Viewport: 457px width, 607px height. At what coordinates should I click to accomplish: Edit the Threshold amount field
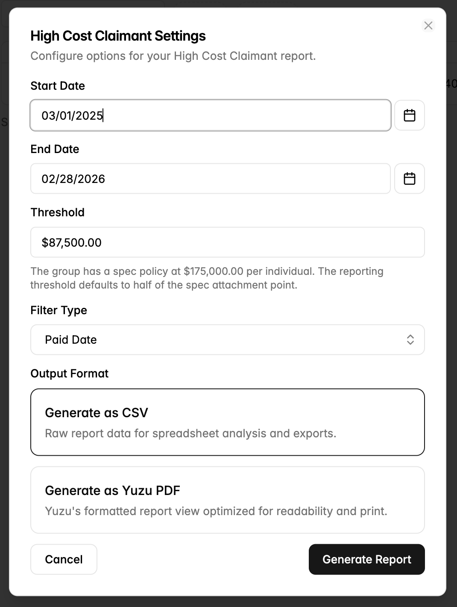coord(228,242)
